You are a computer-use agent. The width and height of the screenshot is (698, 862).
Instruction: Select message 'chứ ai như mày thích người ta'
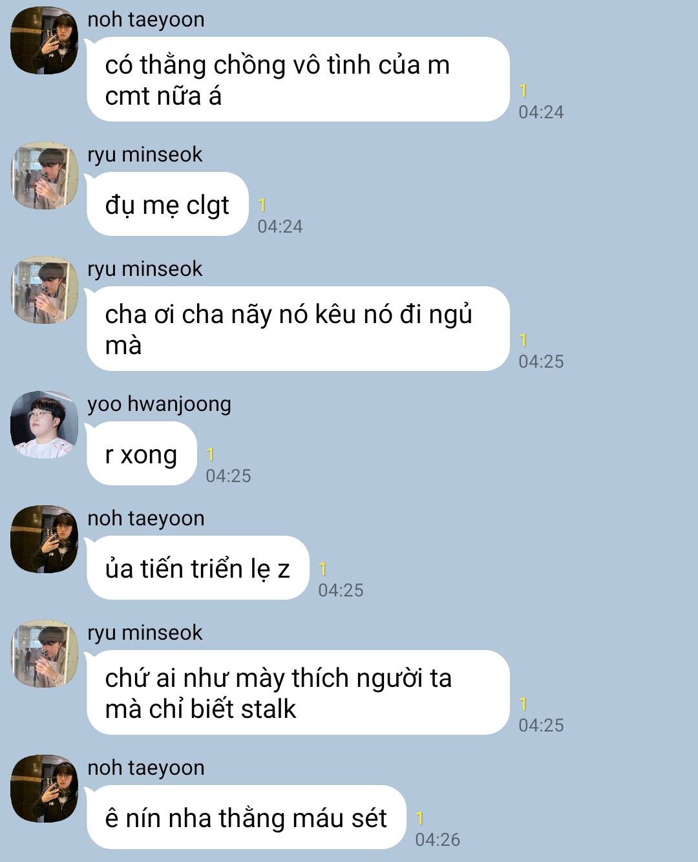pos(298,693)
